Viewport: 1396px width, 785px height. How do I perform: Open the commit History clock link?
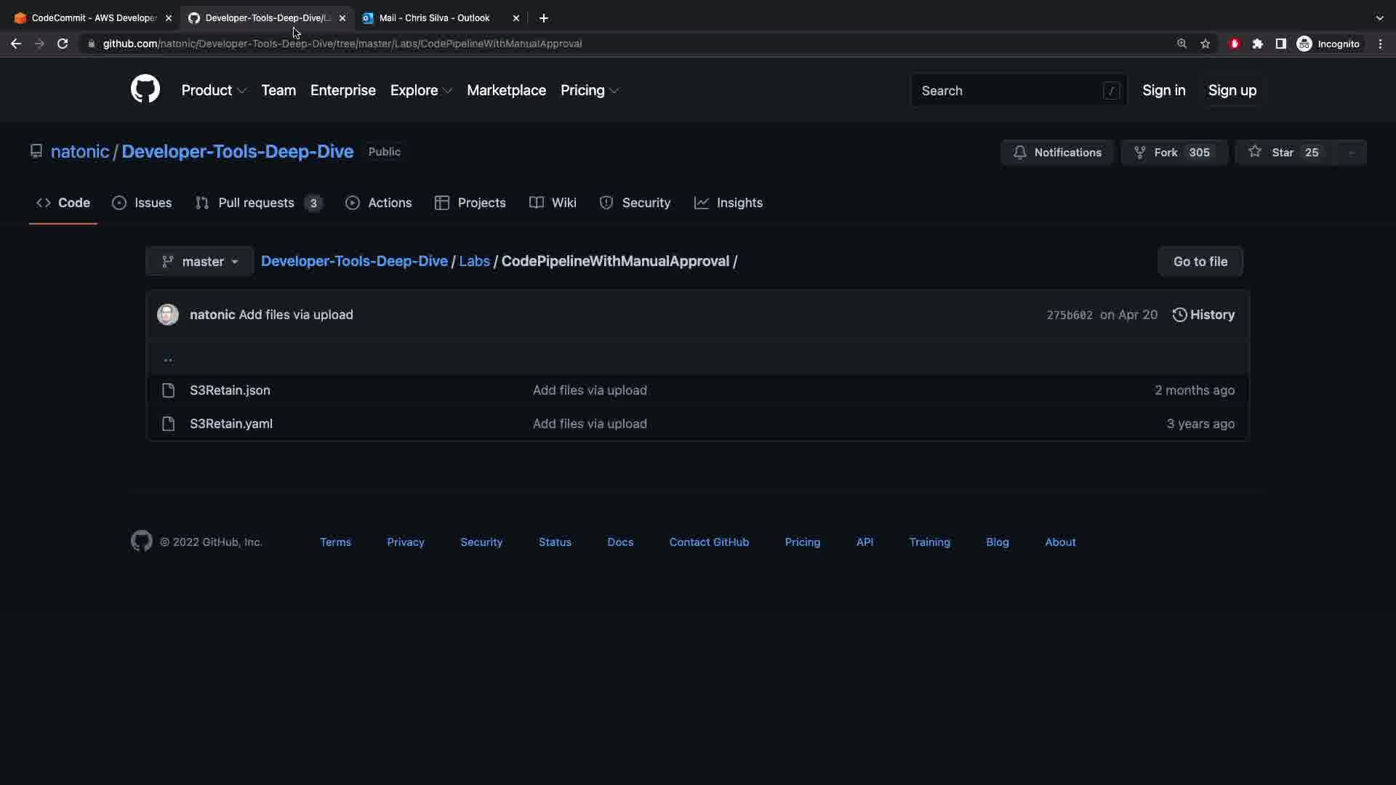(x=1203, y=315)
